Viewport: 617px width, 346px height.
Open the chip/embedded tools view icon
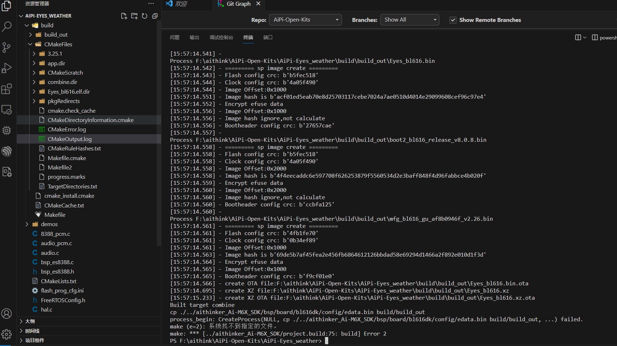coord(6,130)
